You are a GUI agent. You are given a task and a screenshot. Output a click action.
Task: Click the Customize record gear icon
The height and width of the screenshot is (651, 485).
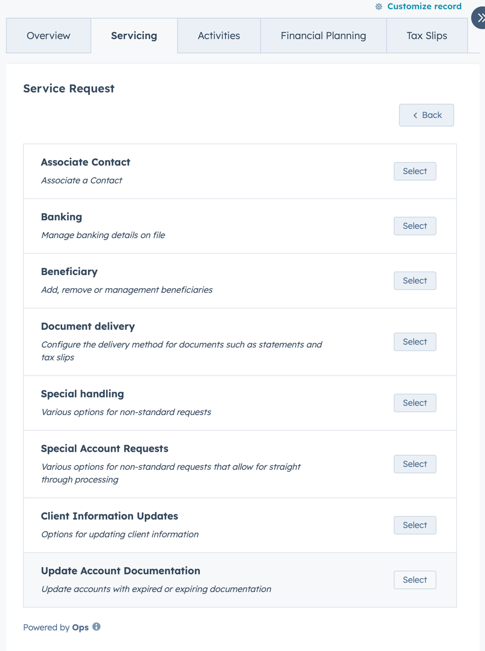coord(379,6)
